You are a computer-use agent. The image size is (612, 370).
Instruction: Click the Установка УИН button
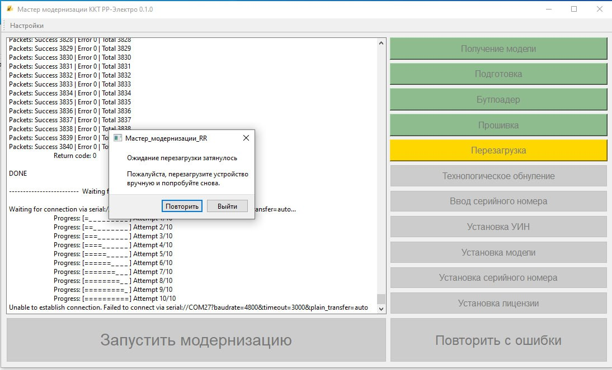498,227
